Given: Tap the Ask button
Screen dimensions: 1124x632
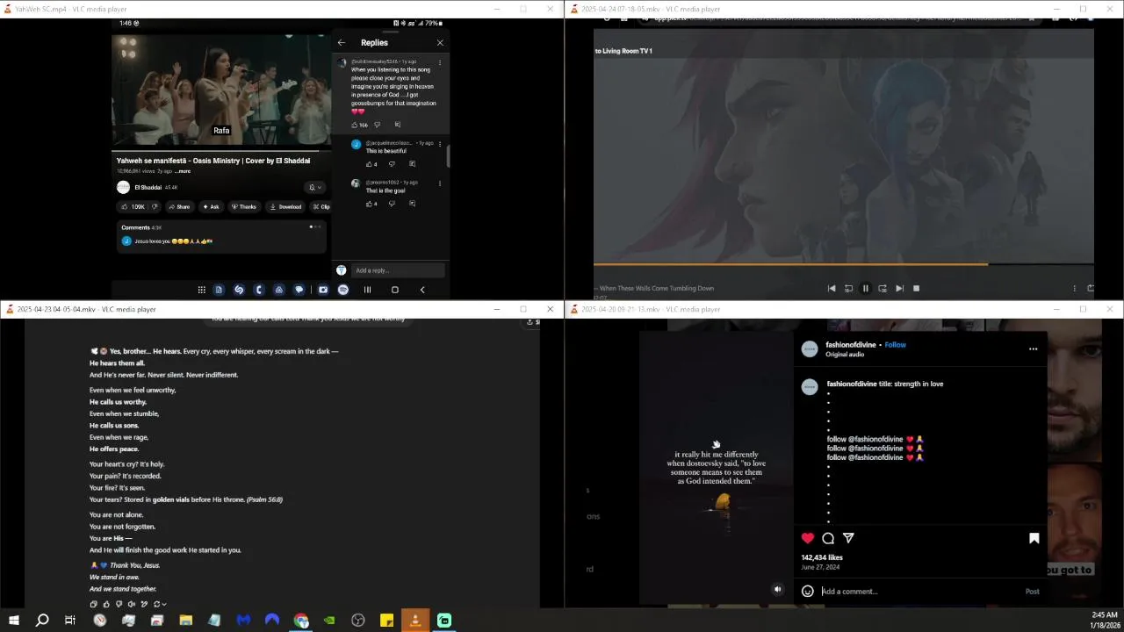Looking at the screenshot, I should tap(211, 207).
